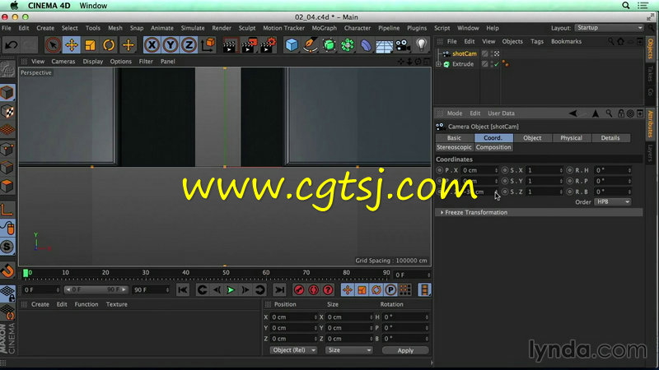Open the Motion Tracker menu
This screenshot has height=370, width=659.
[x=283, y=28]
